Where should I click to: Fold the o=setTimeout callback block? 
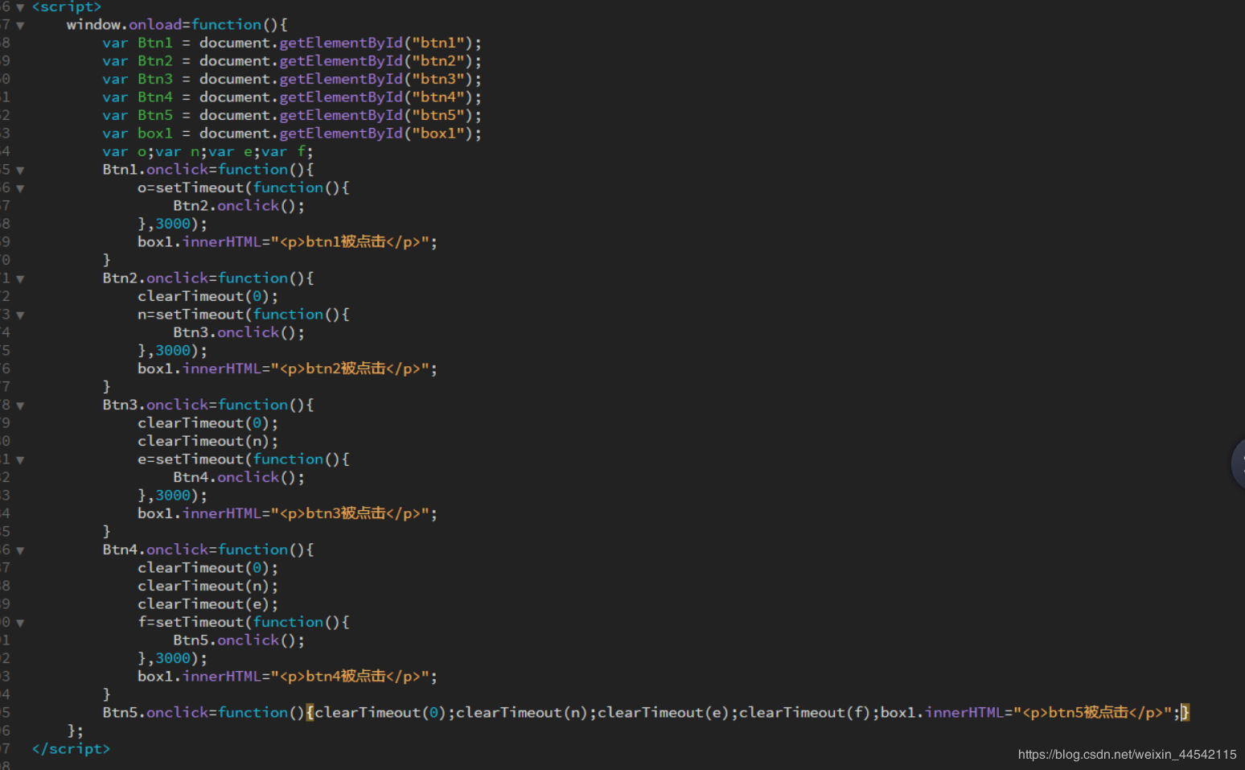(20, 188)
